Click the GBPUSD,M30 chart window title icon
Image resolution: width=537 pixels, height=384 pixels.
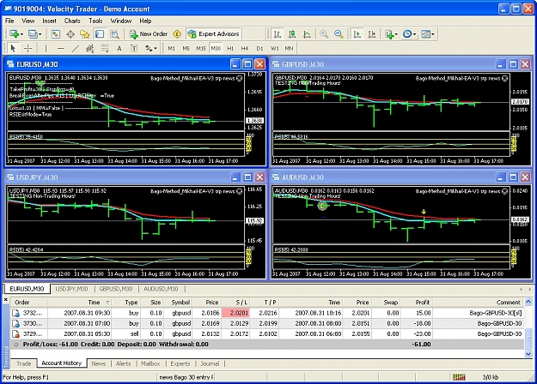coord(276,64)
